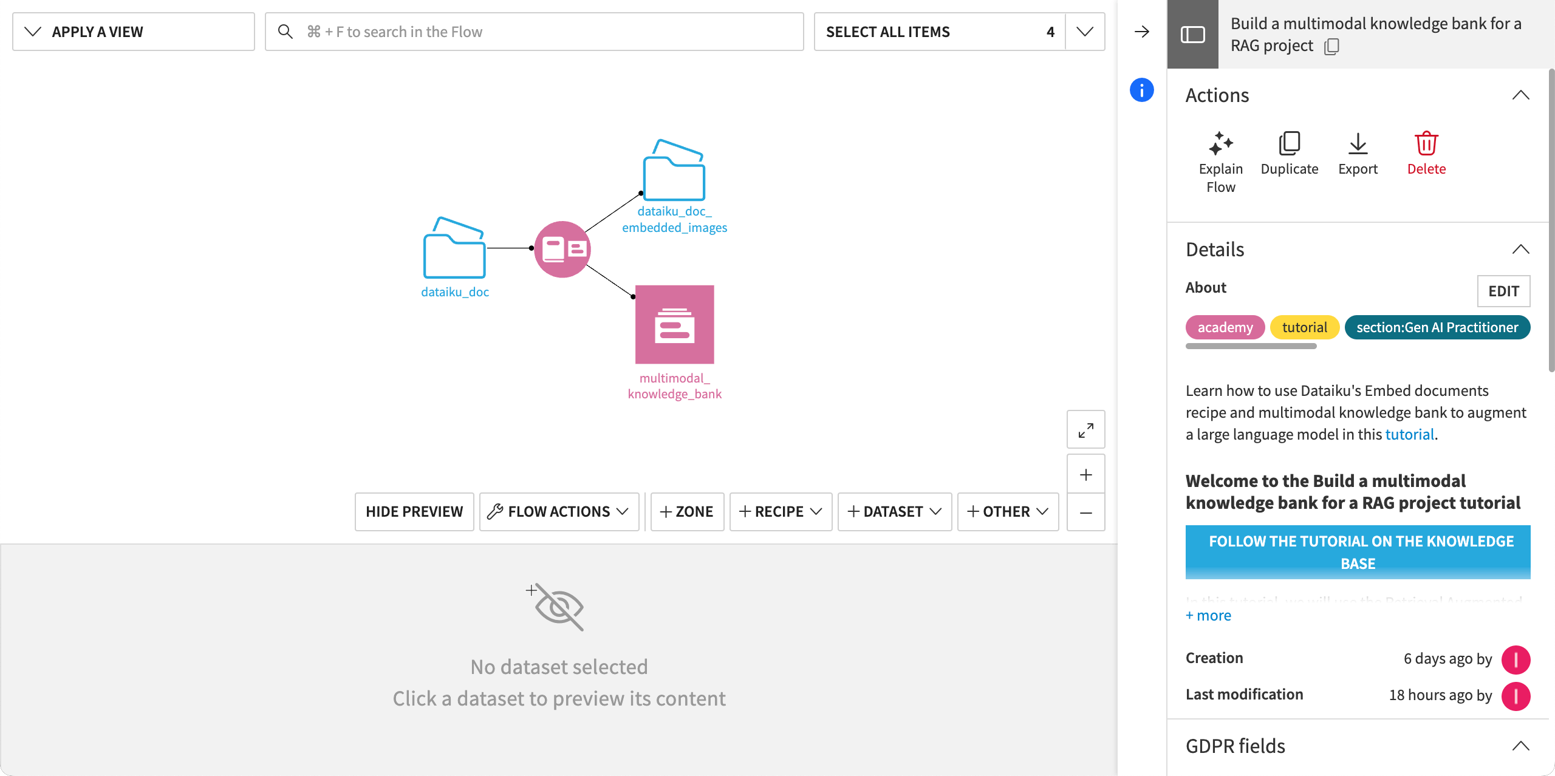Click the academy tag

(1225, 328)
